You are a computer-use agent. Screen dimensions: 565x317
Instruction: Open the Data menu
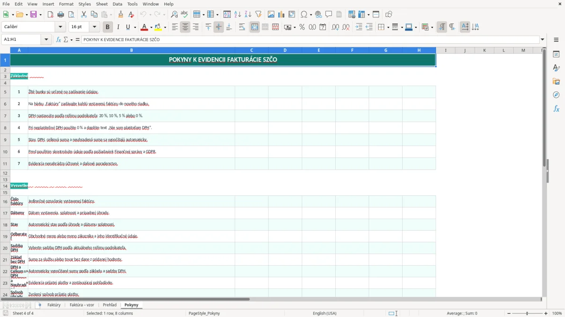(x=117, y=4)
